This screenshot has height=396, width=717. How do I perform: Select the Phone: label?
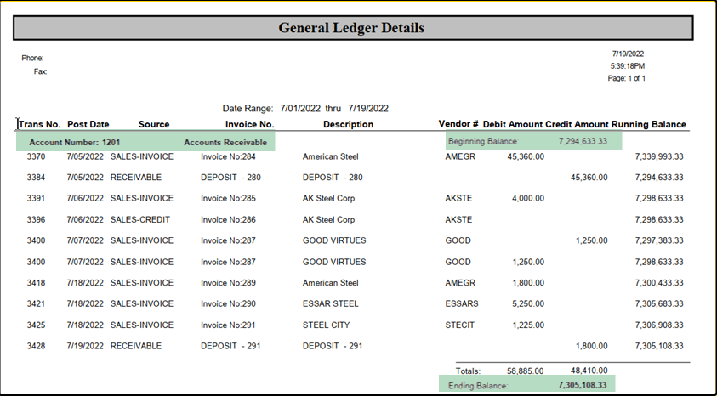32,58
